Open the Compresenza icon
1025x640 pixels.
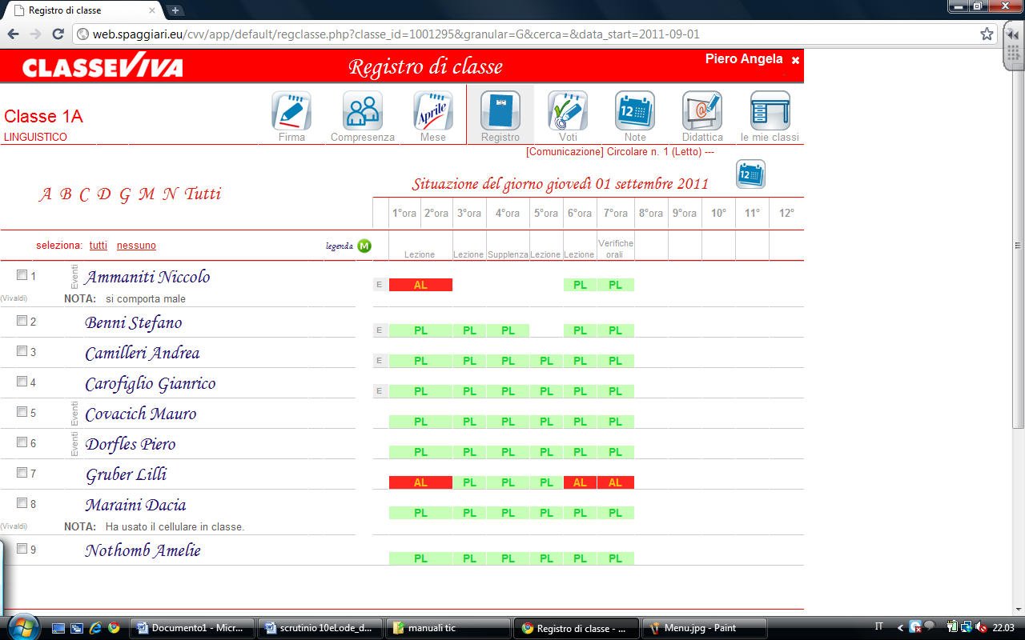click(363, 110)
